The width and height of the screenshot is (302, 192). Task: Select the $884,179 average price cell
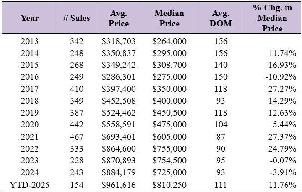coord(119,173)
